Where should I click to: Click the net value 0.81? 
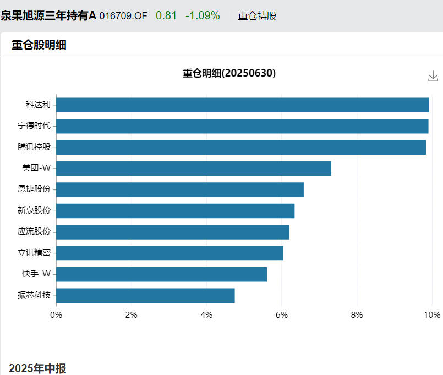[166, 16]
